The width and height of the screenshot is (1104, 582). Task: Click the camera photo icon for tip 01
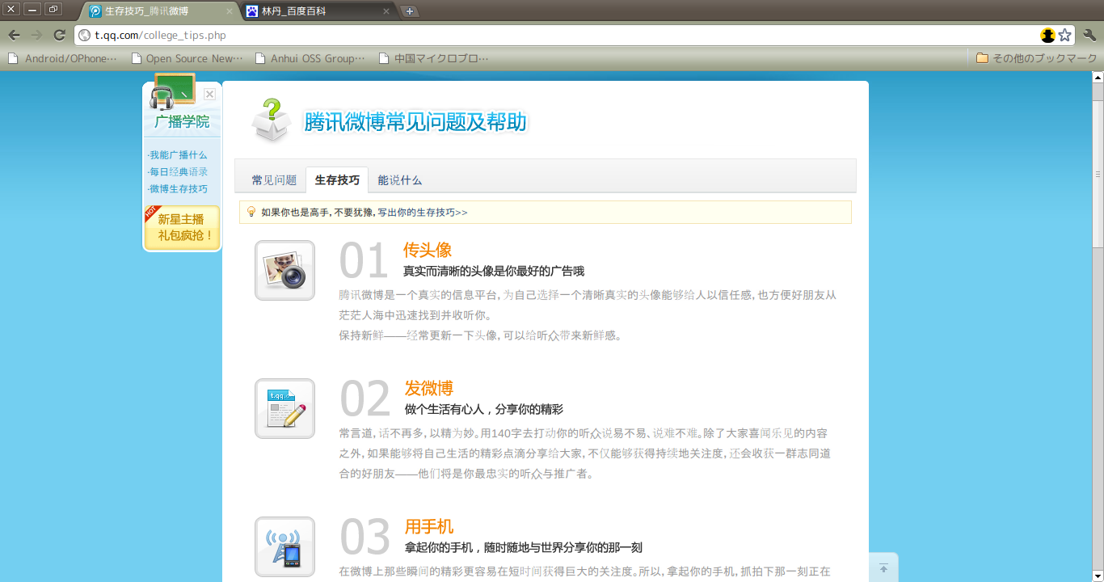click(284, 271)
